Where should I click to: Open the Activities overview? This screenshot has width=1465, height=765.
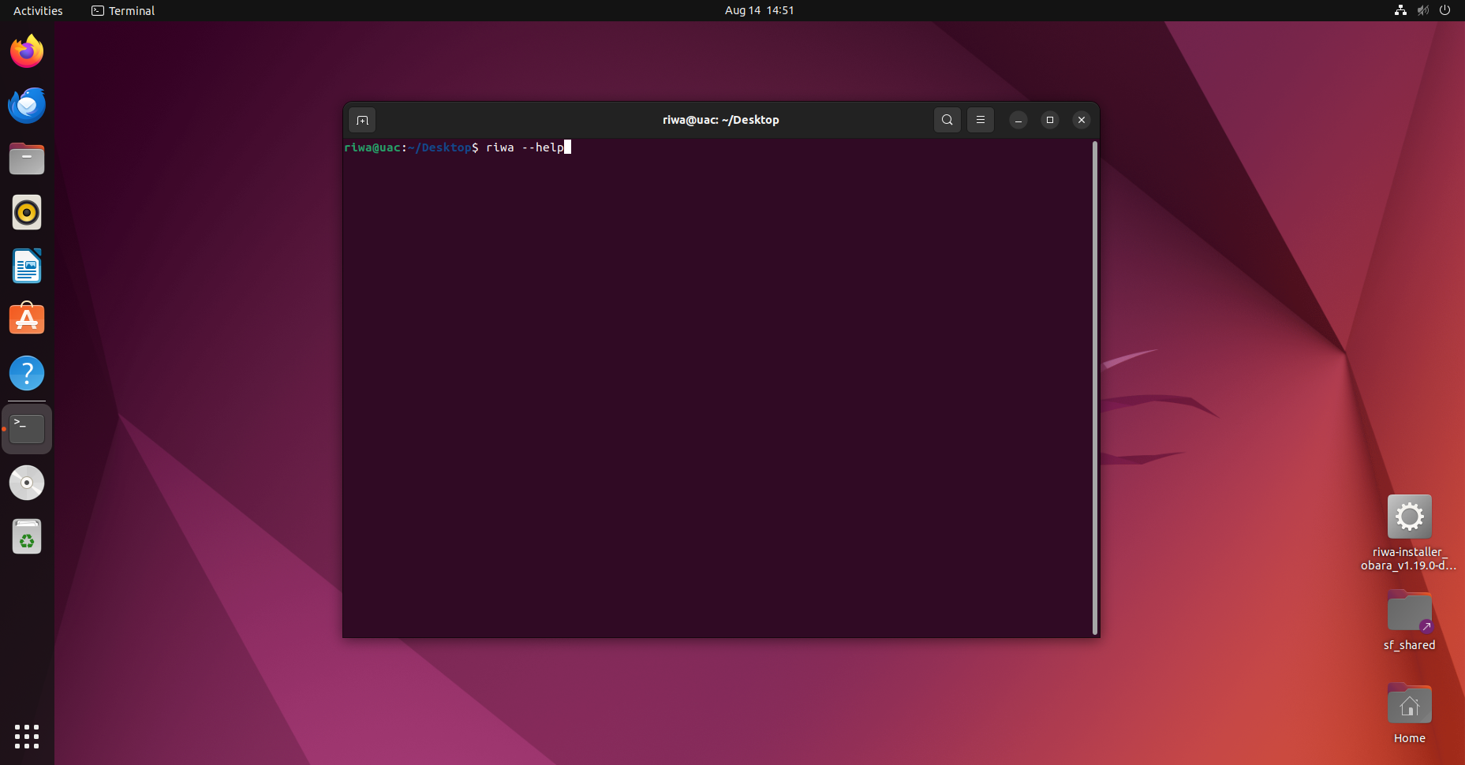38,10
